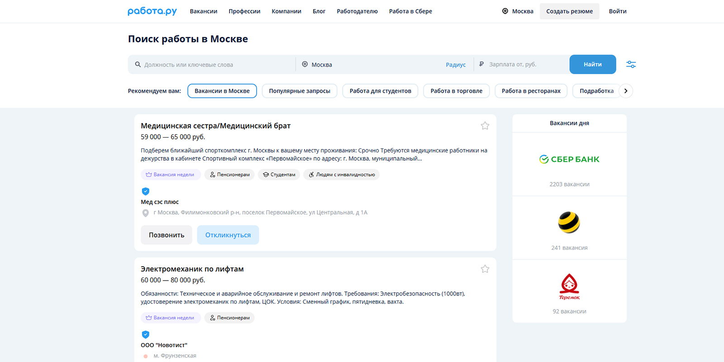Click Позвонить for the nurse vacancy
The width and height of the screenshot is (724, 362).
pos(167,235)
